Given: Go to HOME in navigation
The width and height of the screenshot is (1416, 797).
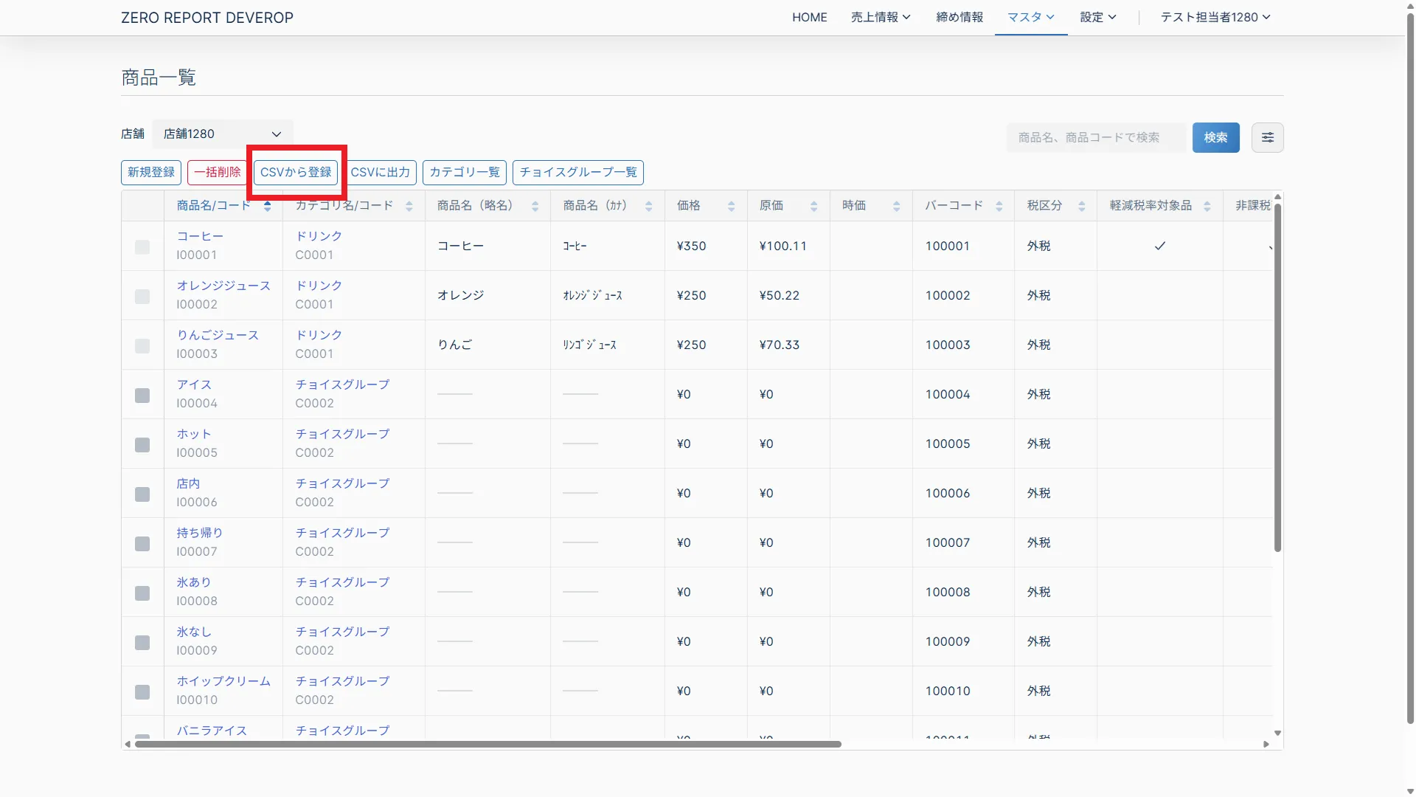Looking at the screenshot, I should [x=809, y=17].
